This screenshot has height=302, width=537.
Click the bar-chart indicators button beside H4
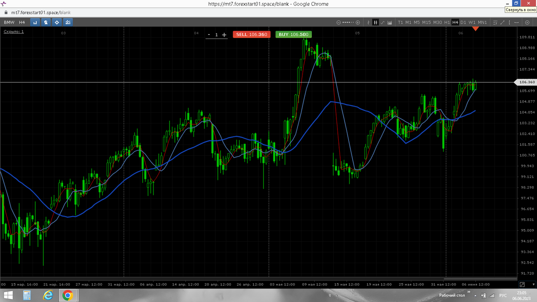(34, 22)
